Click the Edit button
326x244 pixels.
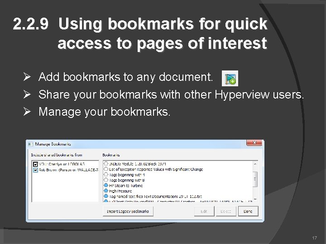tap(204, 211)
